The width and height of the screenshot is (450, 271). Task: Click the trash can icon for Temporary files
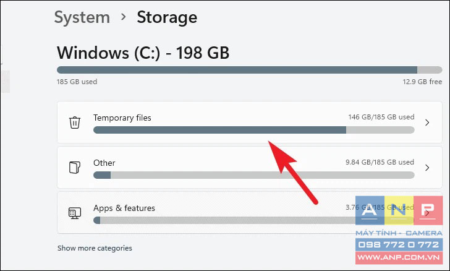click(x=75, y=123)
